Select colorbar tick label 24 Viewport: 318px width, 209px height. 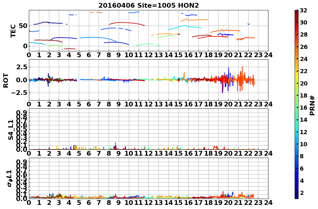pos(304,59)
